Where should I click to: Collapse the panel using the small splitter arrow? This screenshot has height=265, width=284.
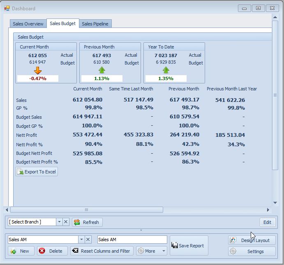click(141, 230)
